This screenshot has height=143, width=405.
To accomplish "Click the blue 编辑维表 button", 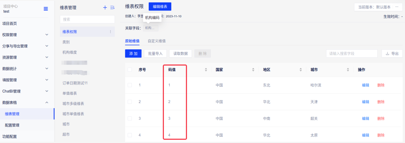I will click(x=160, y=7).
